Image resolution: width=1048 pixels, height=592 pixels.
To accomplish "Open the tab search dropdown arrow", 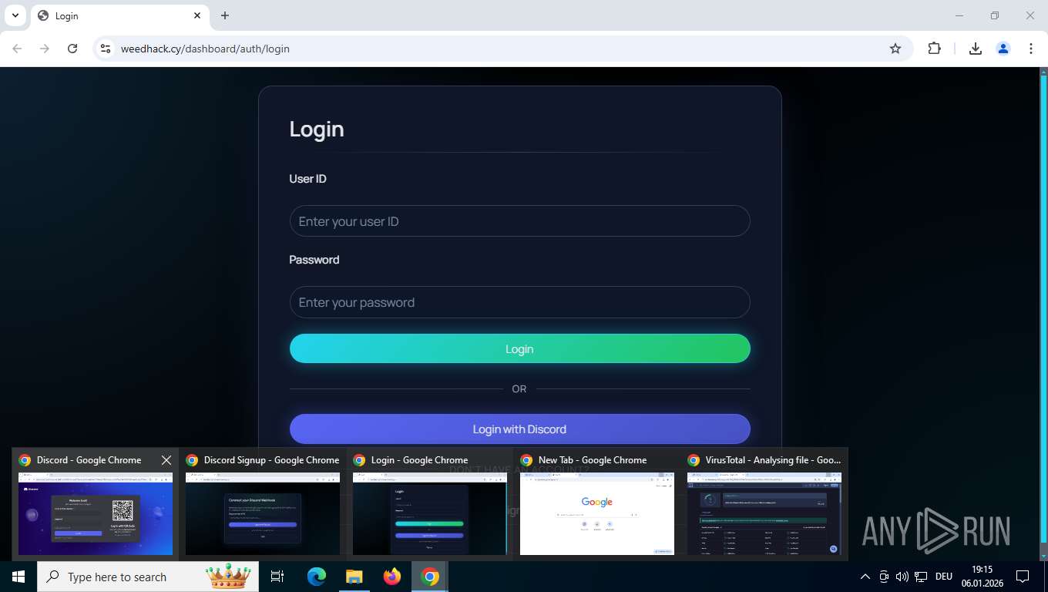I will [15, 15].
